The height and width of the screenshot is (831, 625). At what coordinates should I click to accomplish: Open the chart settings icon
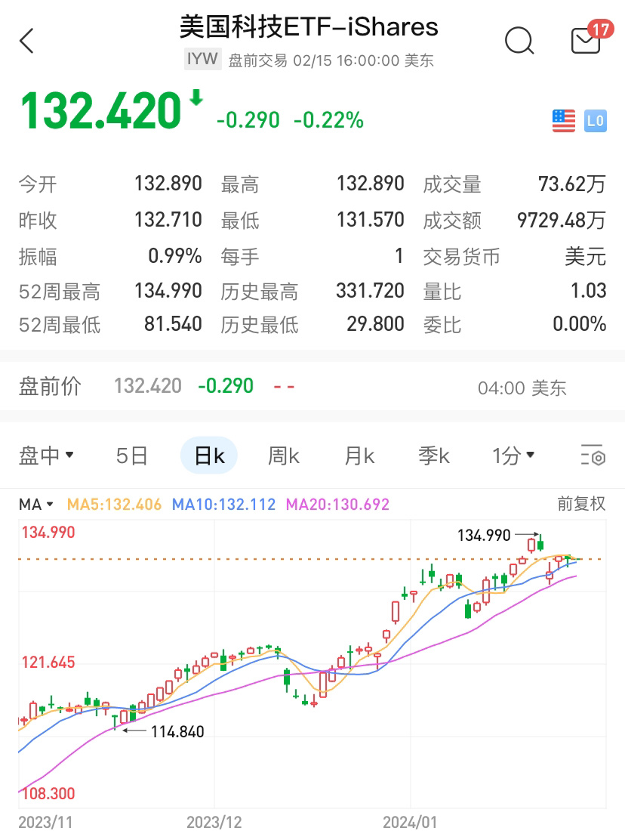tap(593, 456)
